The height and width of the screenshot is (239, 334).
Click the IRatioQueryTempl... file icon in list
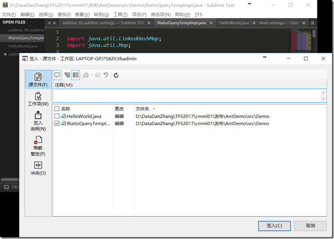pyautogui.click(x=63, y=124)
